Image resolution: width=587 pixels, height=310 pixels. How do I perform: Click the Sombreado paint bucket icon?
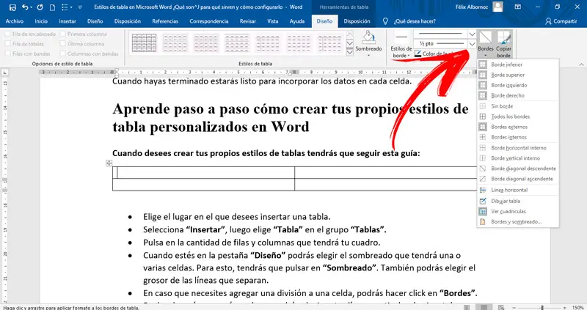[x=369, y=37]
